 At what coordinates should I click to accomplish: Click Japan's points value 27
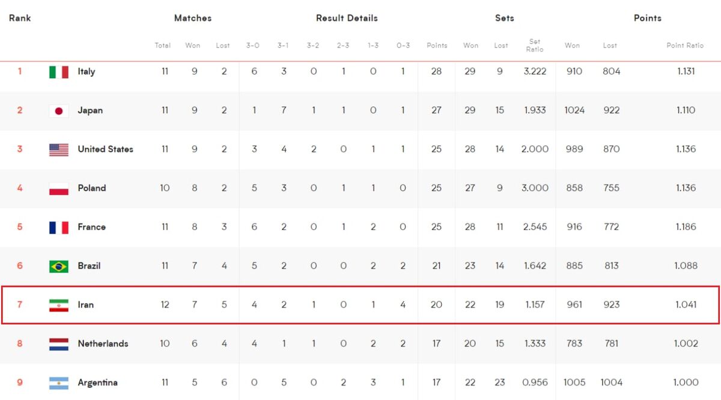(436, 111)
